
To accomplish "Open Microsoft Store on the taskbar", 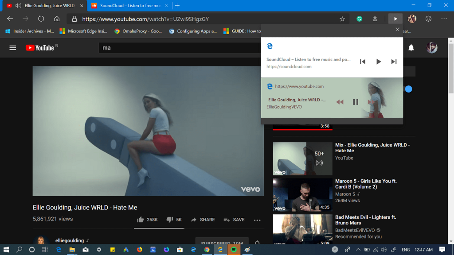I will [180, 250].
